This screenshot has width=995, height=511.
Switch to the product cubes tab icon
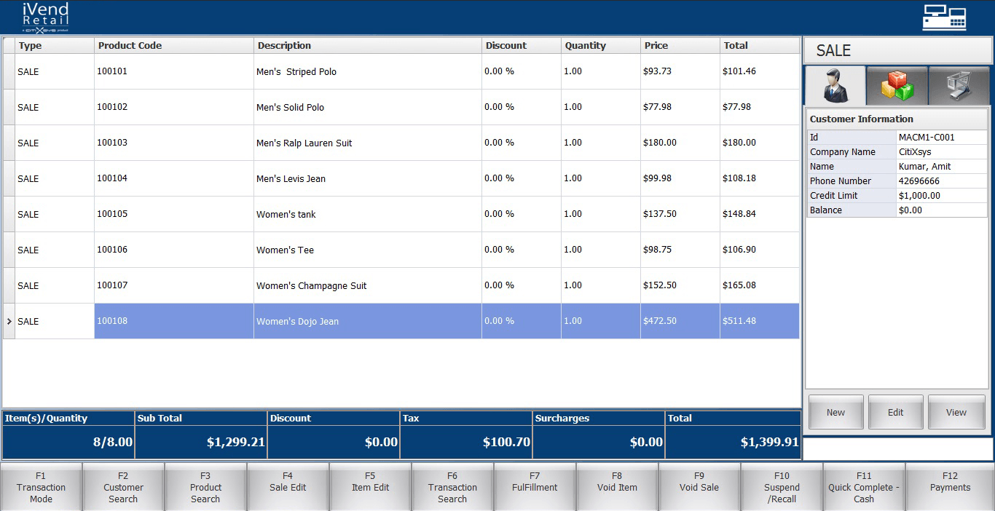(x=897, y=86)
